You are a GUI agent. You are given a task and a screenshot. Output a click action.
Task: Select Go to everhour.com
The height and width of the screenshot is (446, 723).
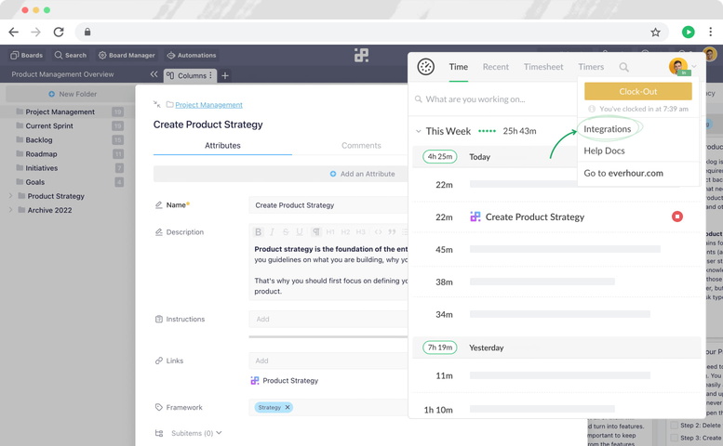[x=623, y=173]
